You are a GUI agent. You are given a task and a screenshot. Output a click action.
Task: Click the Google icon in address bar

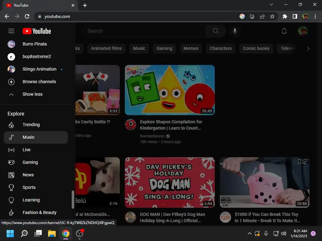coord(242,16)
